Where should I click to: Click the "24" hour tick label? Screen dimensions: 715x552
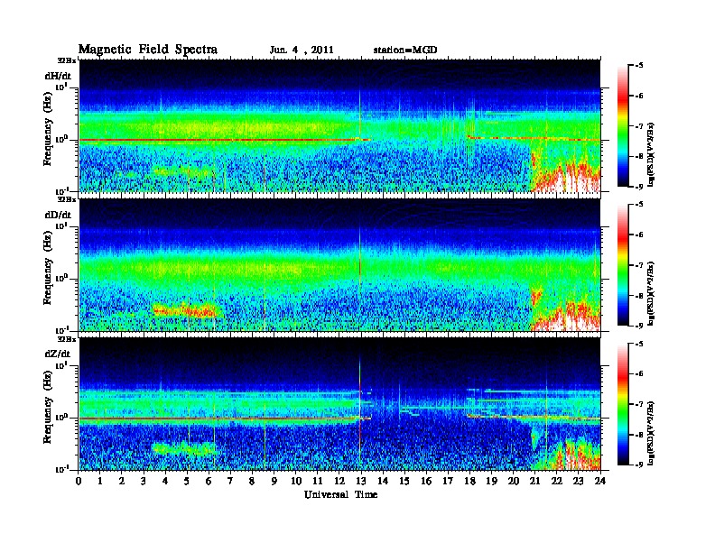click(x=600, y=482)
